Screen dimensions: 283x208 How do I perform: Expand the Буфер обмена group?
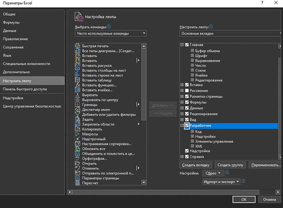(192, 51)
